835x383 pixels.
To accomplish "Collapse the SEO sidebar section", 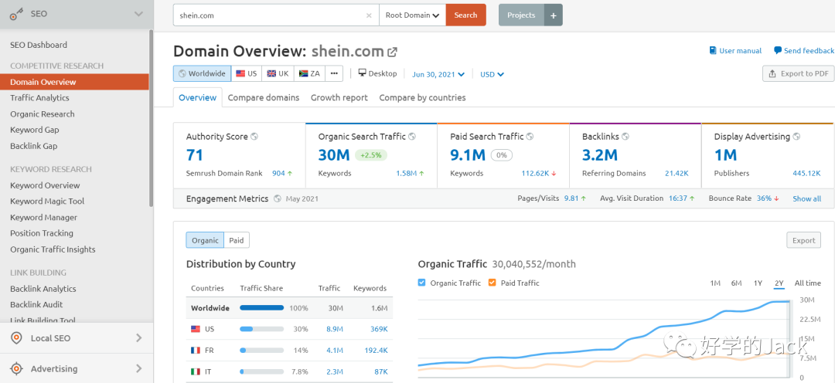I will pyautogui.click(x=138, y=15).
